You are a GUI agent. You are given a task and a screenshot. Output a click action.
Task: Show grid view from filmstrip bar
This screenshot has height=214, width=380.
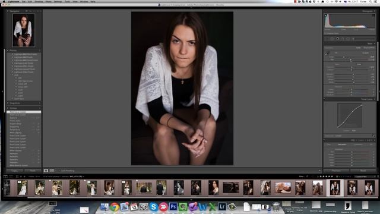pos(17,177)
